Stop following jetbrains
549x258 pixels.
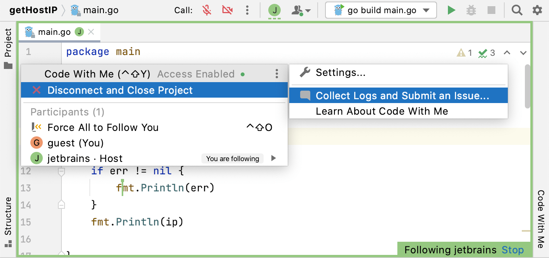pos(512,250)
